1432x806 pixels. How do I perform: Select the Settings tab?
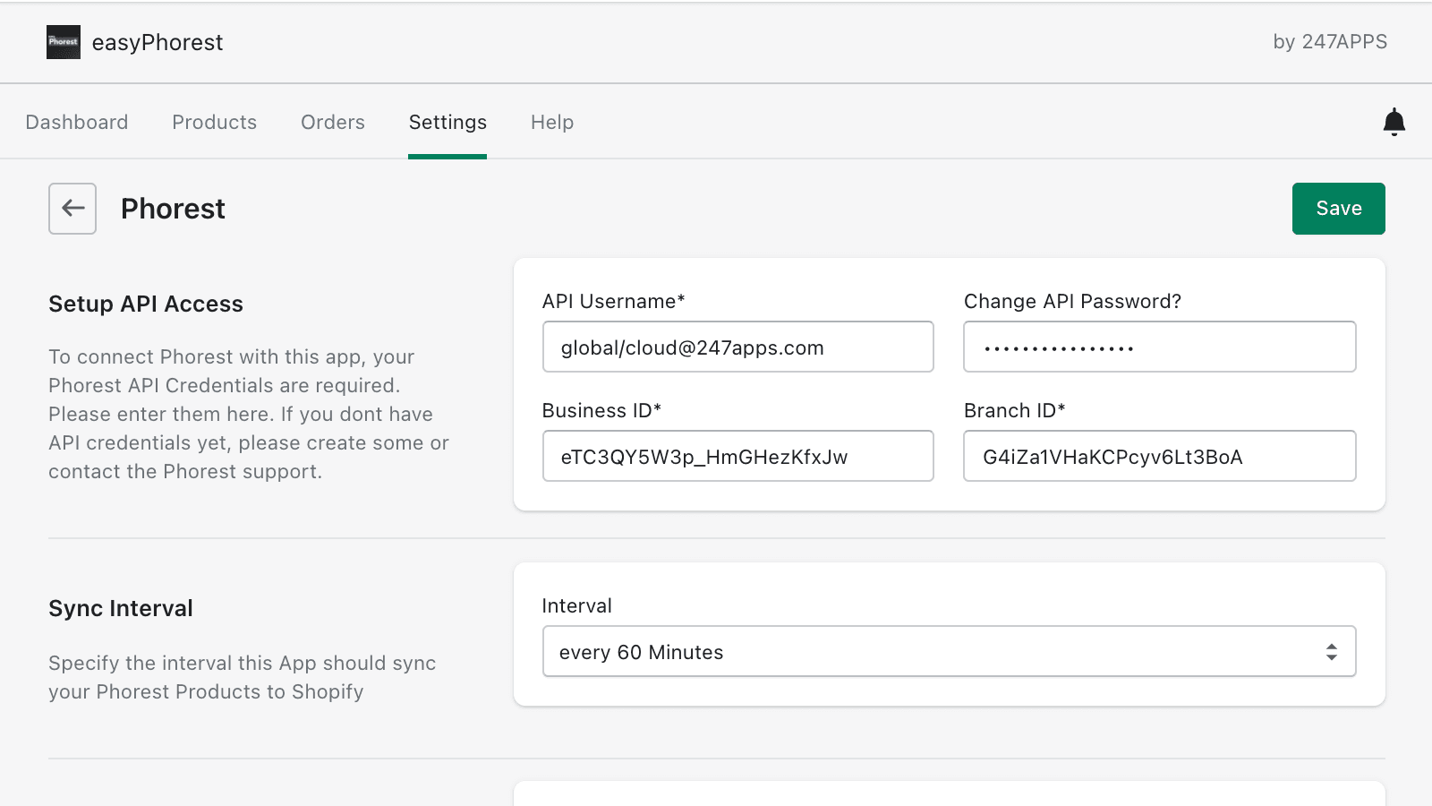447,123
